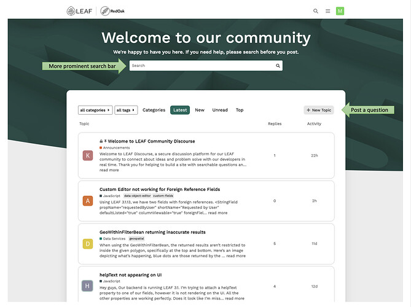Click the data-object-editor tag

tap(138, 196)
